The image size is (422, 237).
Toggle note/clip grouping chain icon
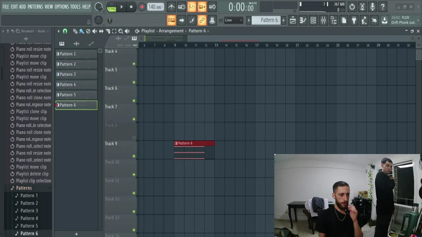point(202,20)
